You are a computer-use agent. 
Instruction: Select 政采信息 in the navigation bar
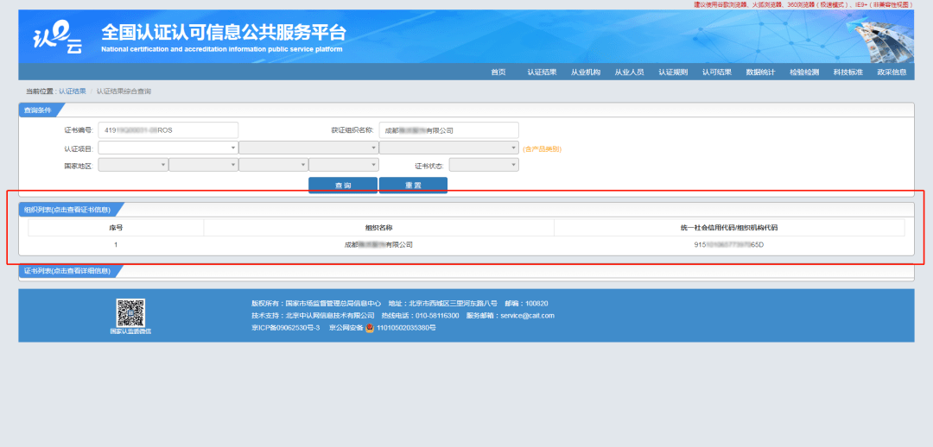pos(892,72)
